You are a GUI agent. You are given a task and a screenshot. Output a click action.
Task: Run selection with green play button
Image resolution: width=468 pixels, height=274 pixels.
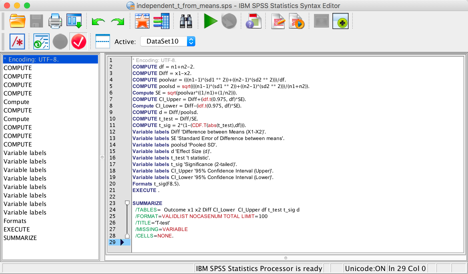pyautogui.click(x=210, y=21)
